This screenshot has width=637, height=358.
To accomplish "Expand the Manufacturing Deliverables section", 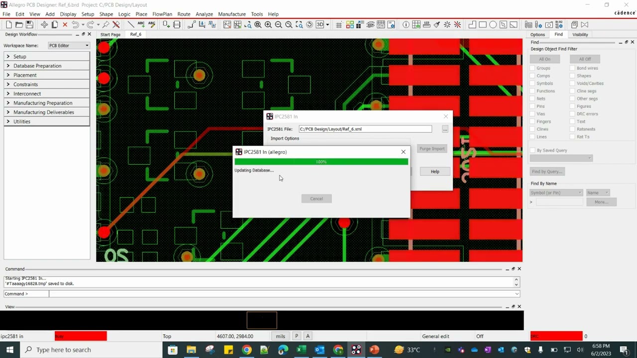I will click(47, 112).
